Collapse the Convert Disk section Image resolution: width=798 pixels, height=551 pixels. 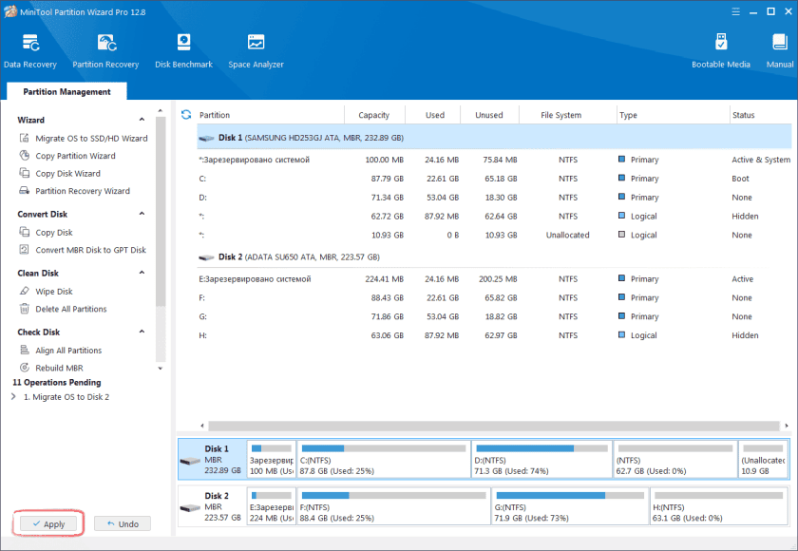point(142,215)
